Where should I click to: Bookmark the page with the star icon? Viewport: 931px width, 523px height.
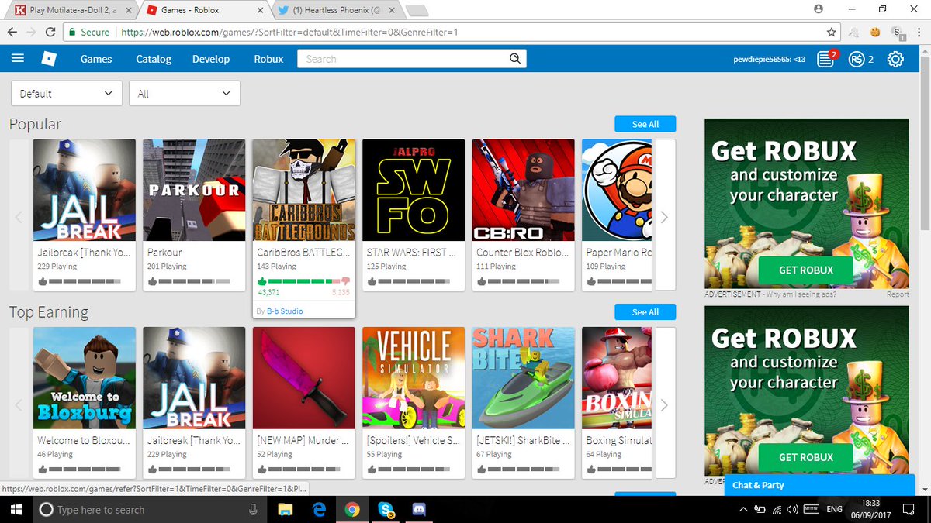click(831, 33)
